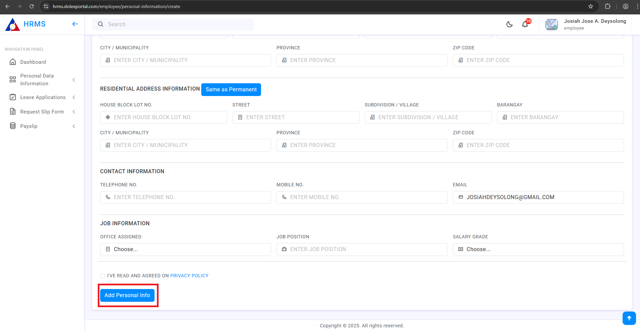640x331 pixels.
Task: Expand Leave Applications menu
Action: (43, 97)
